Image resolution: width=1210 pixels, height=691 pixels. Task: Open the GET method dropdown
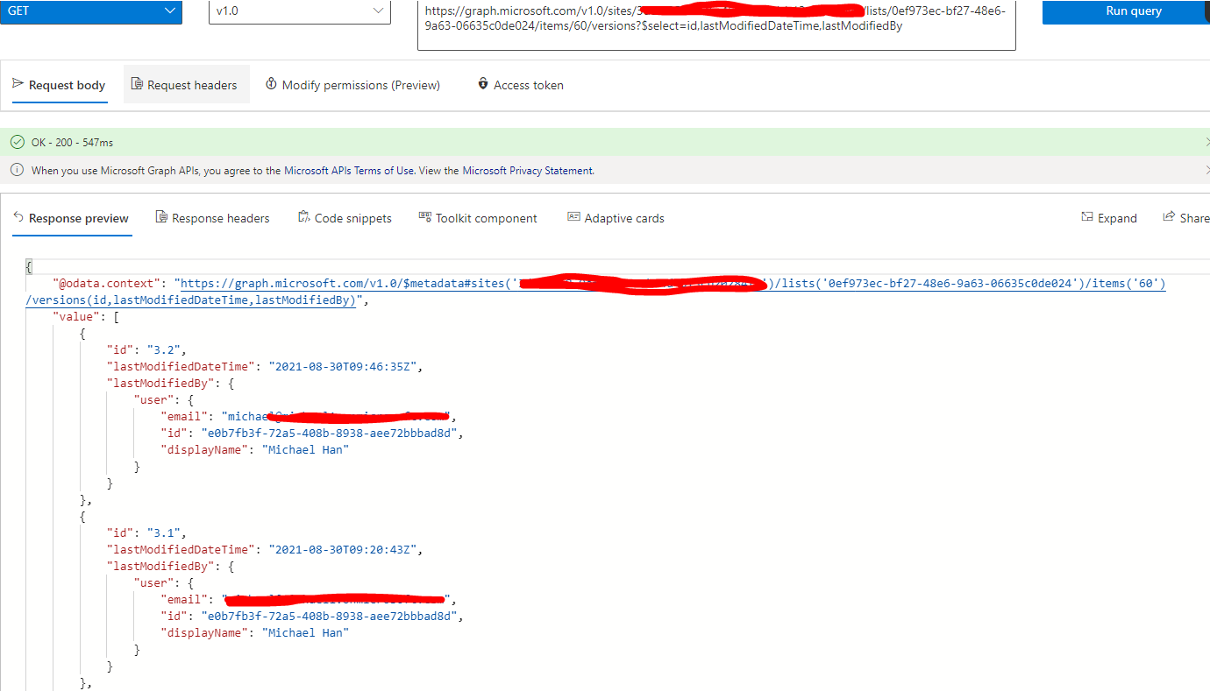[91, 11]
